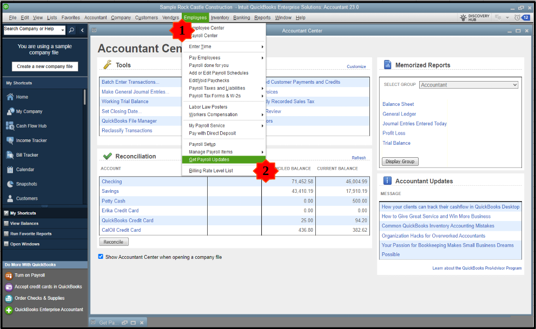Click the Accountant Updates info icon

[387, 180]
